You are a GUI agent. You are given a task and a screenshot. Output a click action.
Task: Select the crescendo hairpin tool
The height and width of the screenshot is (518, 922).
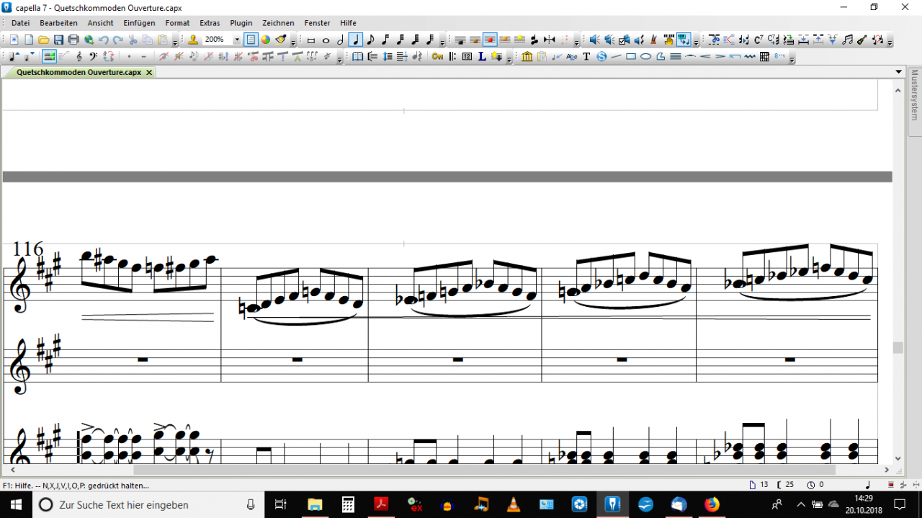[705, 56]
